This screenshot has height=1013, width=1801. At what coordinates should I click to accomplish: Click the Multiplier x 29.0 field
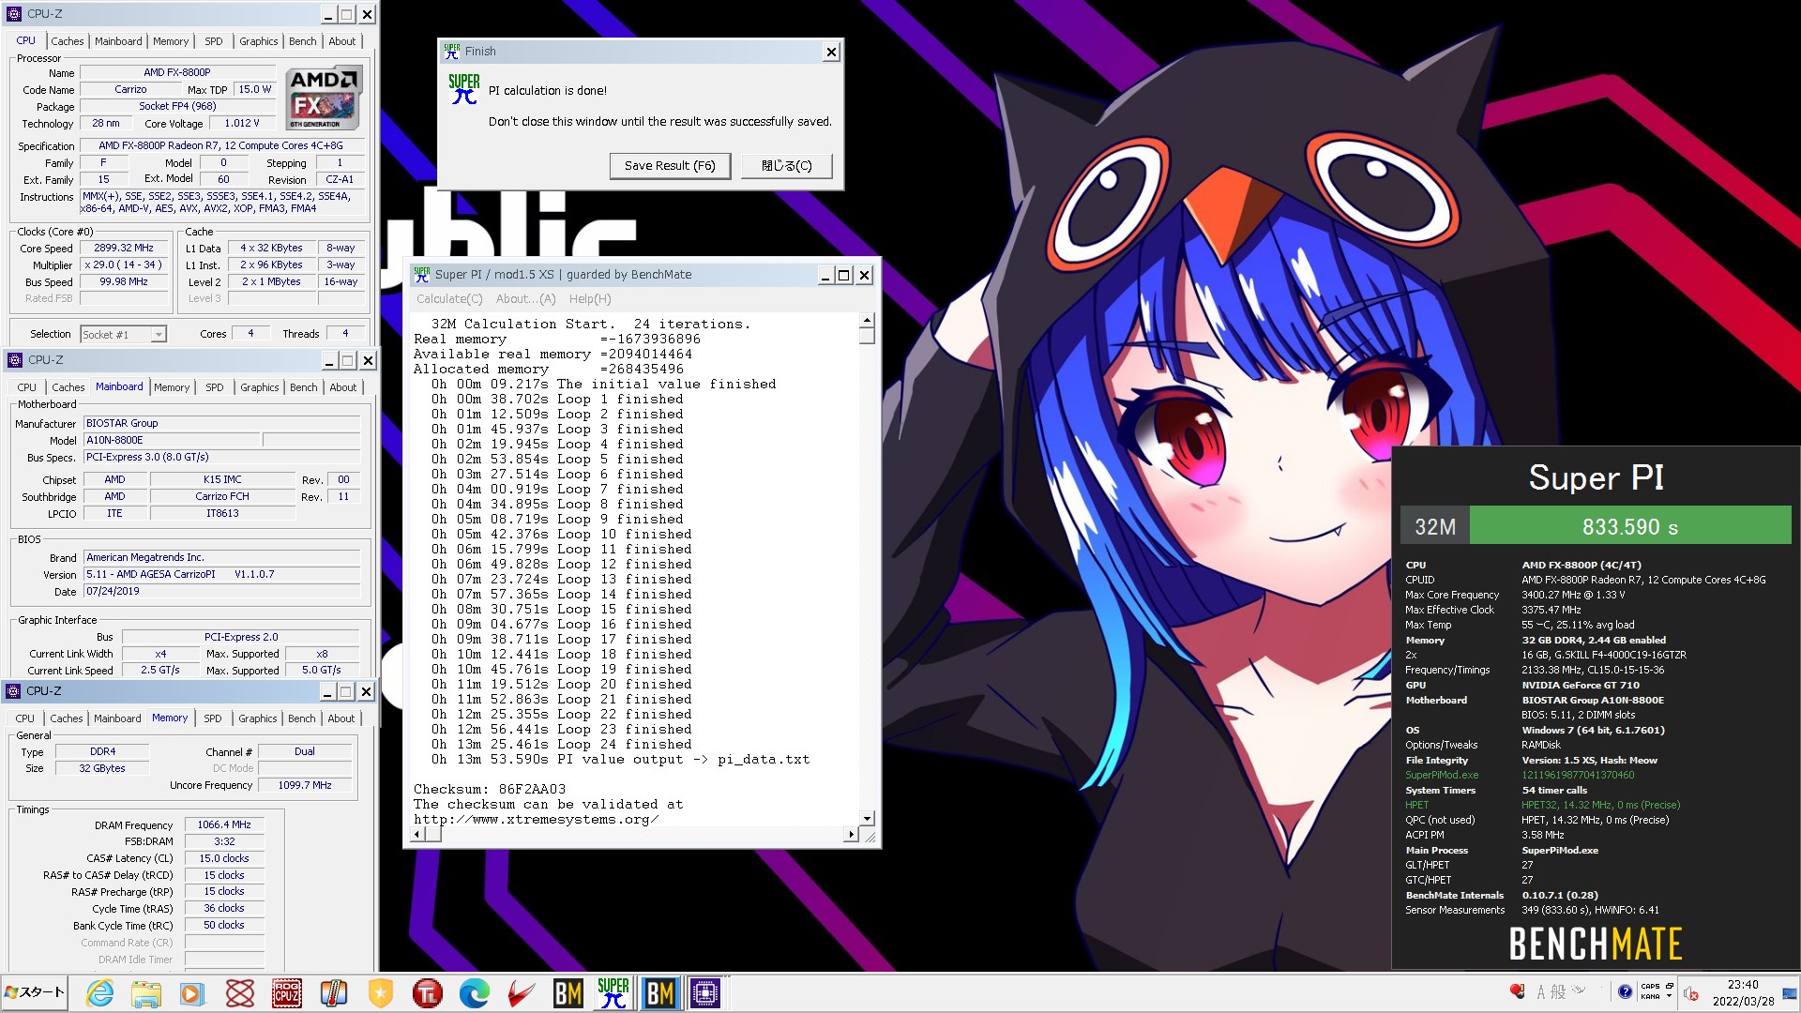click(x=124, y=265)
